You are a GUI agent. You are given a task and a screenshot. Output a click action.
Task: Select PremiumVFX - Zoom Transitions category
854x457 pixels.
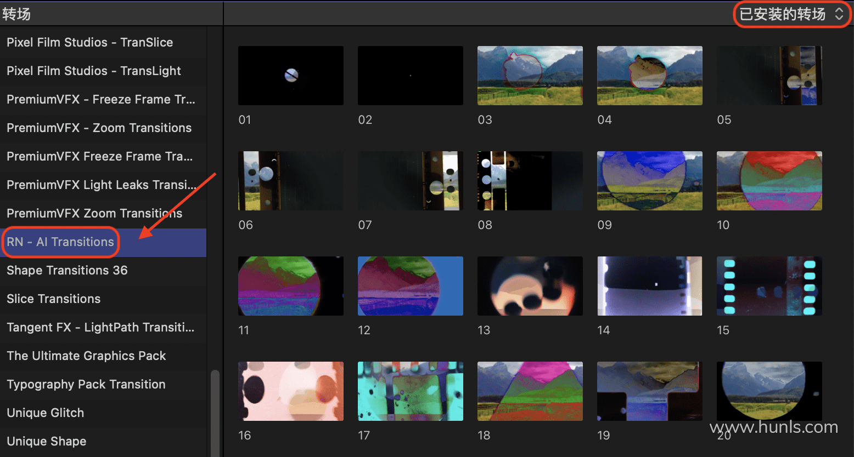pyautogui.click(x=103, y=128)
